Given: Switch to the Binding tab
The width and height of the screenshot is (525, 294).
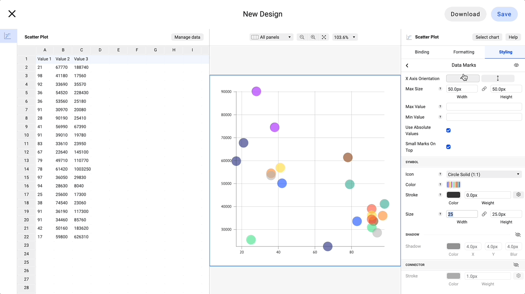Looking at the screenshot, I should click(422, 52).
